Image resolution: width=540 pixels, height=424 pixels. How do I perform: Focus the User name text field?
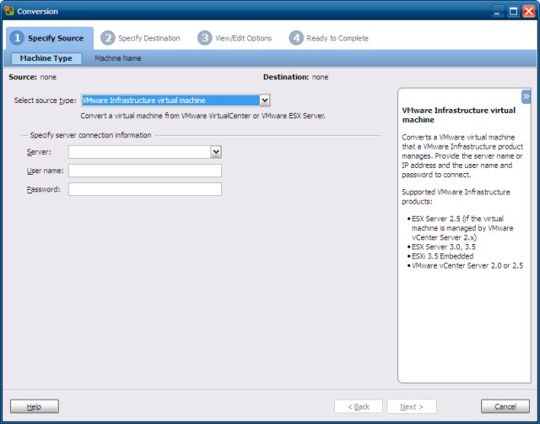point(144,171)
